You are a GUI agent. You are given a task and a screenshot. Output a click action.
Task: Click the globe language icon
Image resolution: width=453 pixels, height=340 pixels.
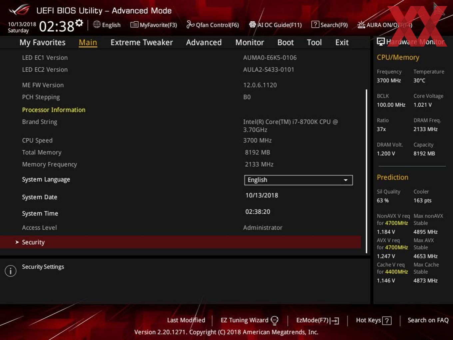pyautogui.click(x=97, y=24)
